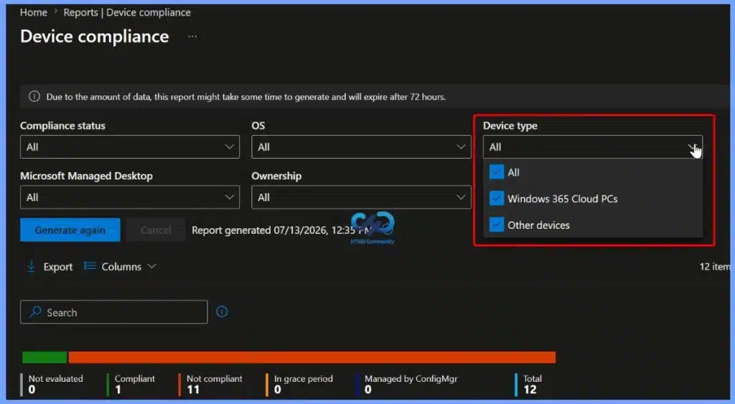Open the Microsoft Managed Desktop dropdown

pos(130,197)
